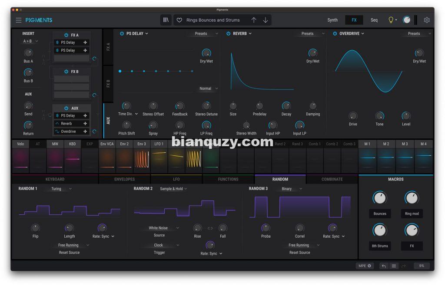Screen dimensions: 445x285
Task: Open the history list icon in bottom bar
Action: tap(394, 266)
